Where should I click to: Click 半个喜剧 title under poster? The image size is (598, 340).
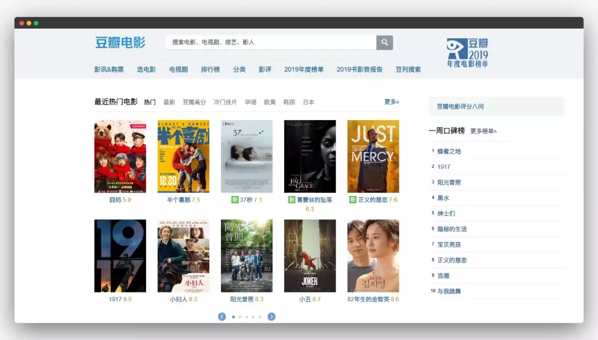point(178,200)
